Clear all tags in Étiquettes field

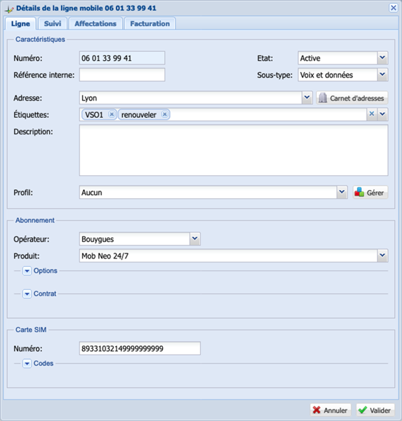click(372, 114)
